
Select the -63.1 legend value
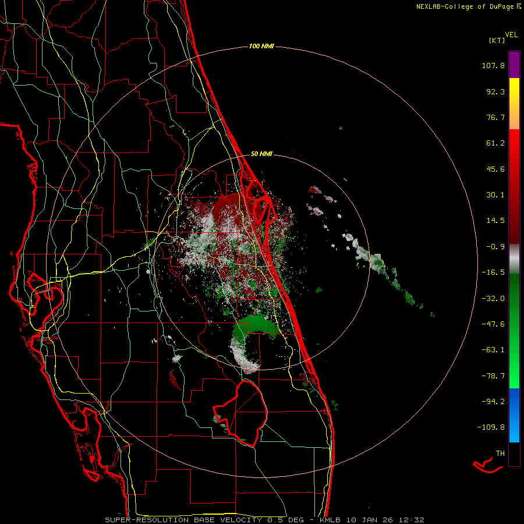[x=493, y=350]
